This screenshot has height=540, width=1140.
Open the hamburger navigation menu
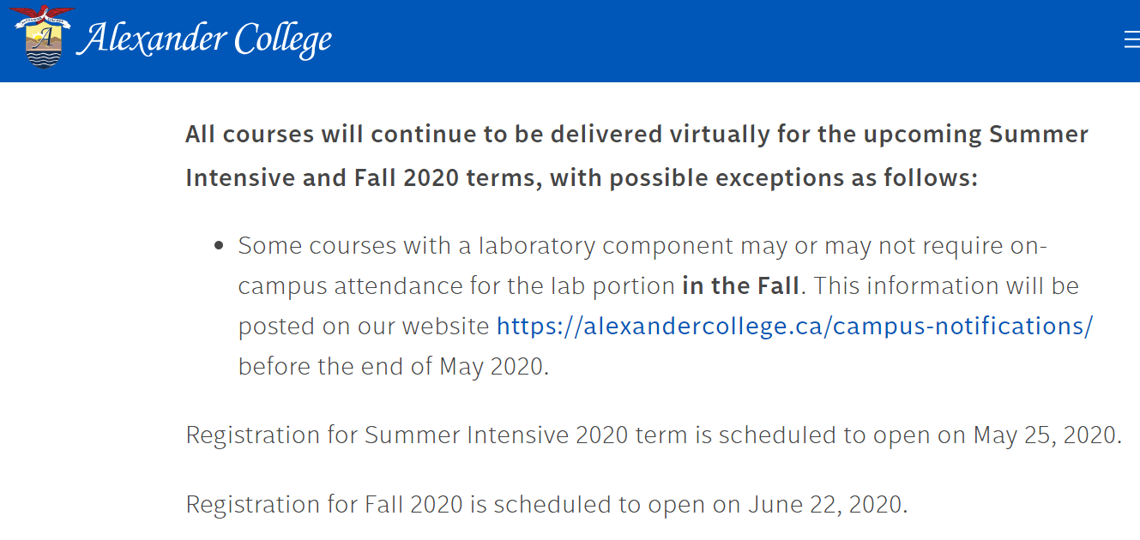(x=1131, y=40)
